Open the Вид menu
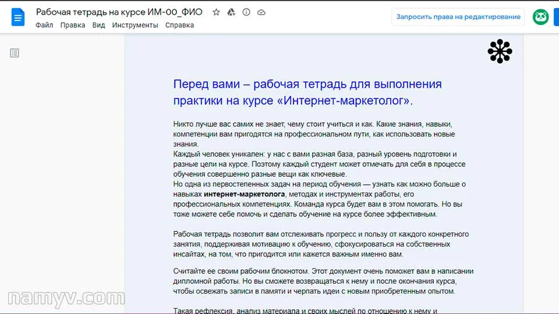Screen dimensions: 559x314 pos(98,25)
